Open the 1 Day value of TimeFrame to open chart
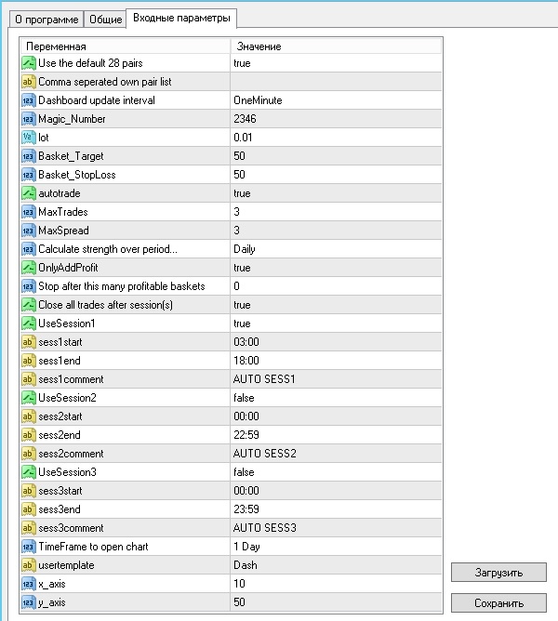Image resolution: width=558 pixels, height=621 pixels. pos(336,547)
